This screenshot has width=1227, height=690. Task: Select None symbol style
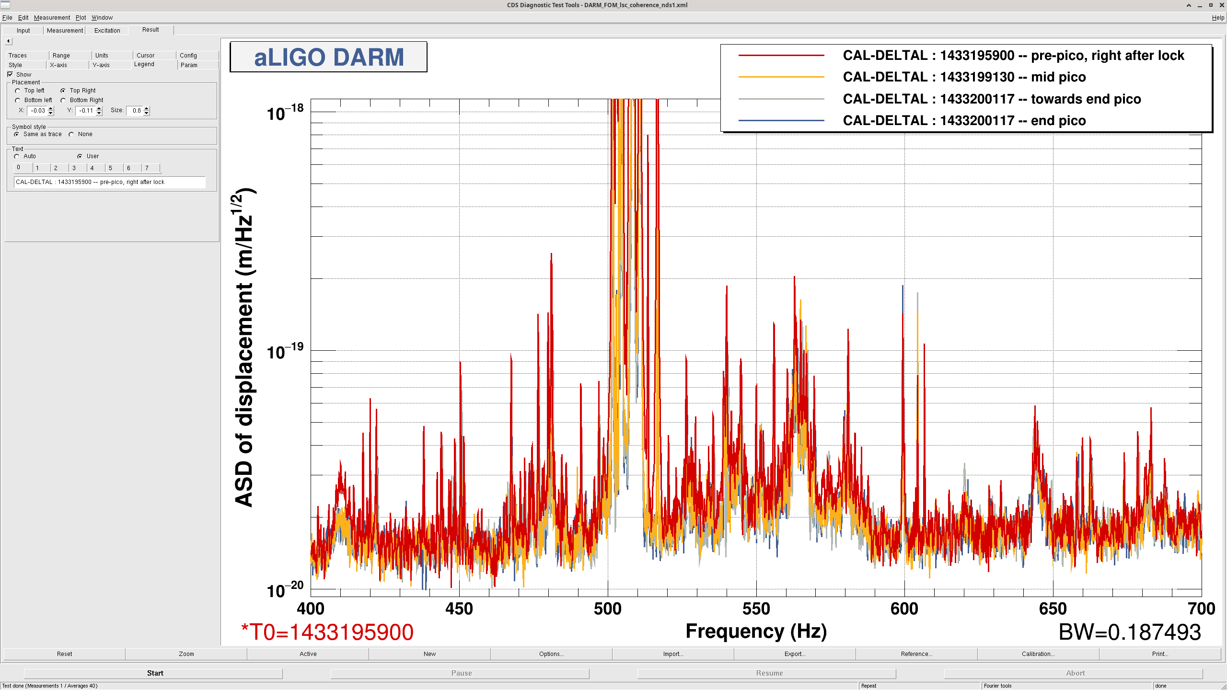click(x=71, y=134)
